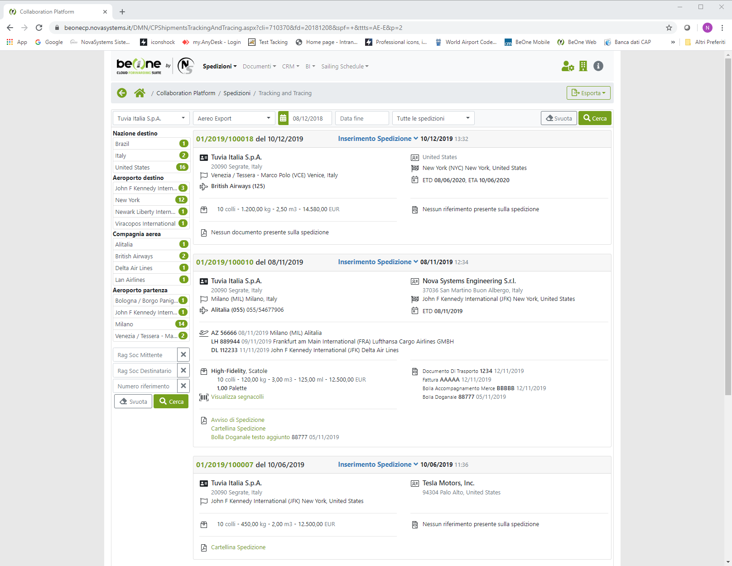Click the PDF icon beside the bottom Cartellina Spedizione
Screen dimensions: 732x566
click(x=204, y=547)
